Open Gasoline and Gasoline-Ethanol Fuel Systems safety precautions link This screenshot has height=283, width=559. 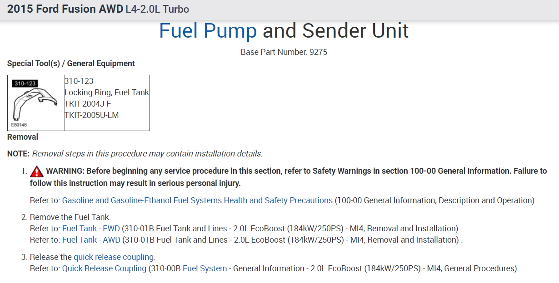click(197, 200)
